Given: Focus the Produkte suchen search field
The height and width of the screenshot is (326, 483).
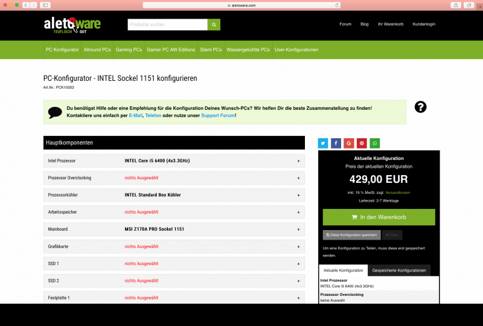Looking at the screenshot, I should (x=168, y=25).
